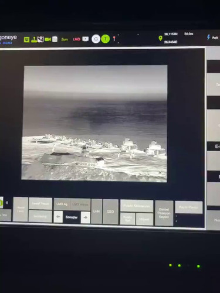Click the thermal camera video feed
Screen dimensions: 220x293
pyautogui.click(x=94, y=124)
